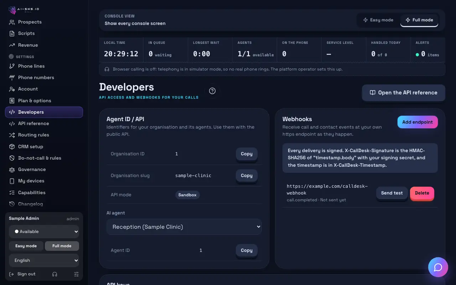Click the CRM setup cube icon

tap(12, 146)
